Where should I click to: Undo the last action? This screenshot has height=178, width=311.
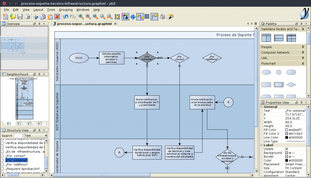click(66, 17)
